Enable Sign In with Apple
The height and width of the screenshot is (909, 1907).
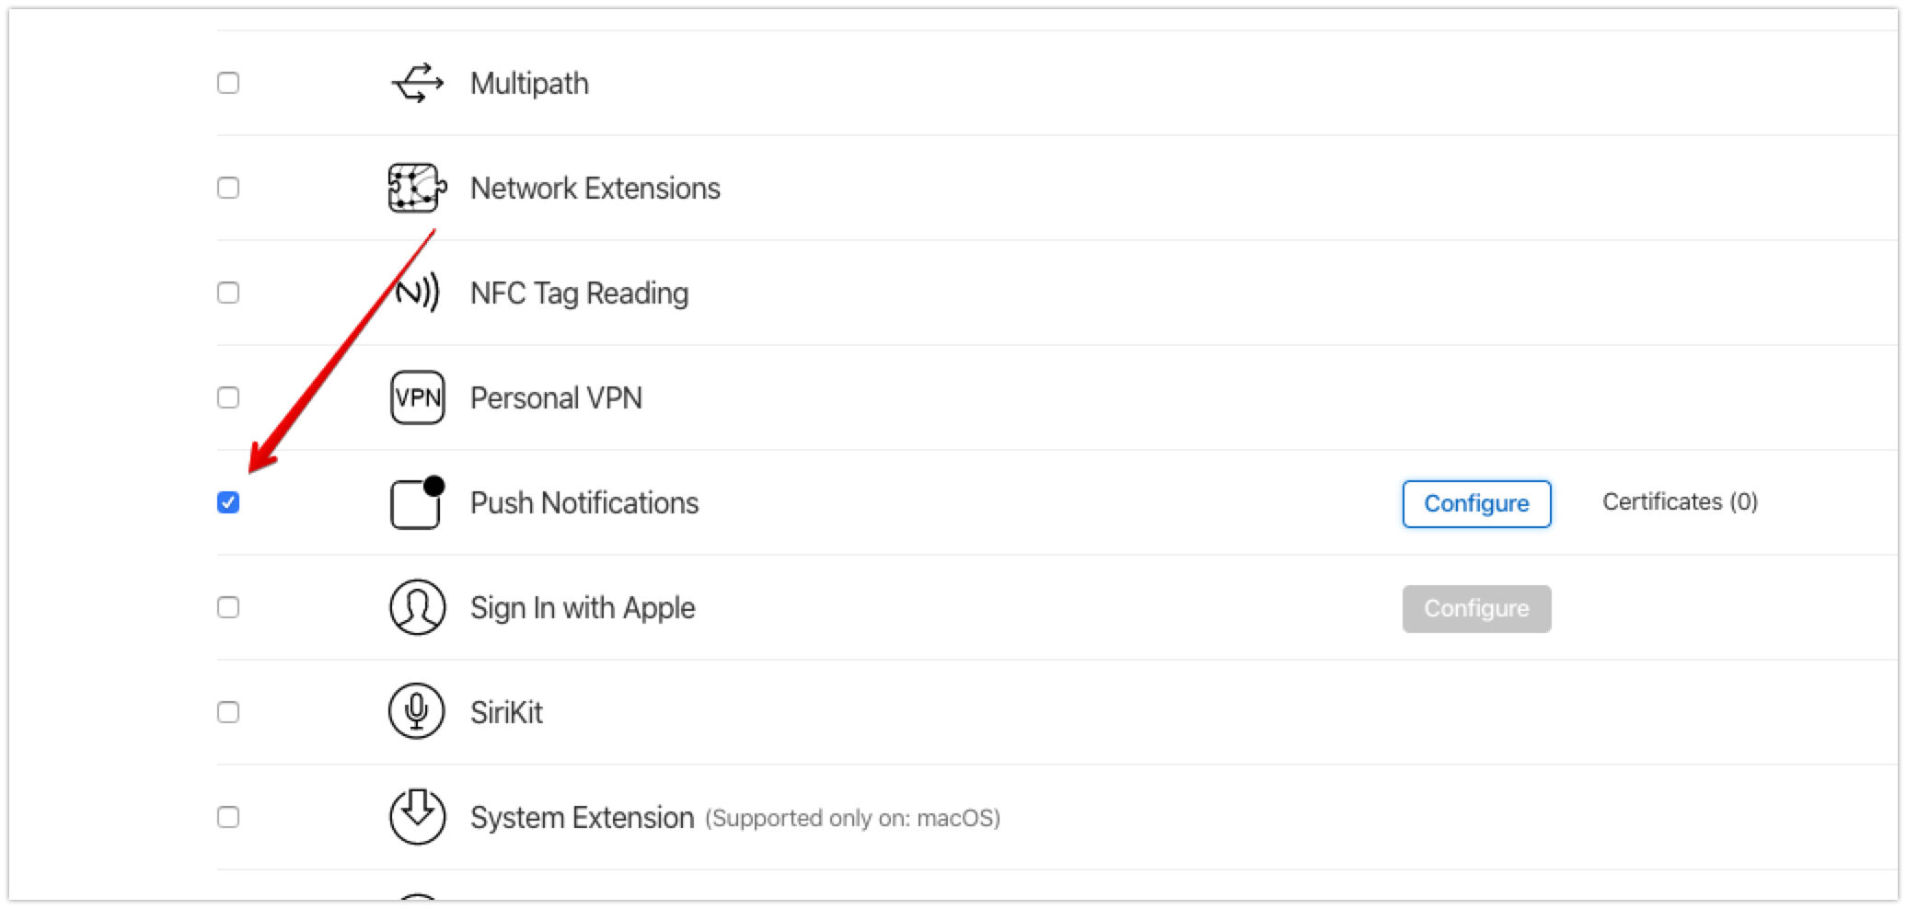[228, 607]
